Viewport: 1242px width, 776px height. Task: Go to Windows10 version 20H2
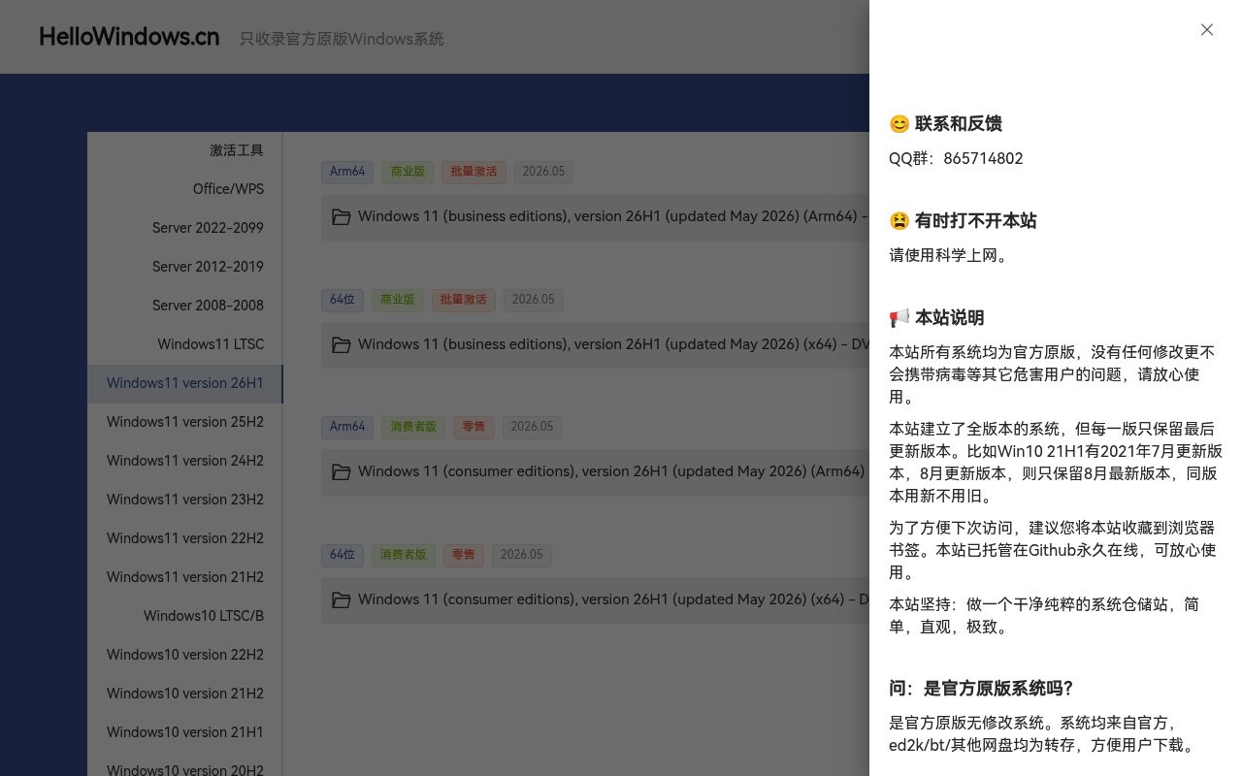click(x=185, y=766)
